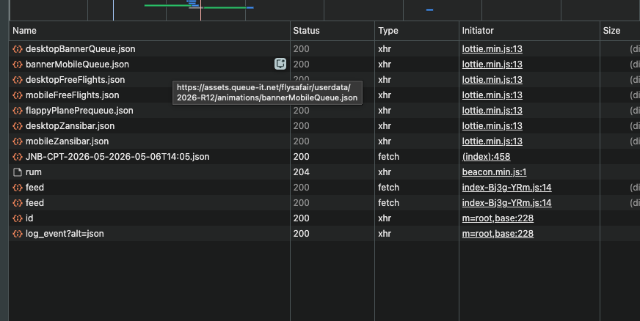Select the bannerMobileQueue.json request
The width and height of the screenshot is (640, 321).
pyautogui.click(x=77, y=64)
